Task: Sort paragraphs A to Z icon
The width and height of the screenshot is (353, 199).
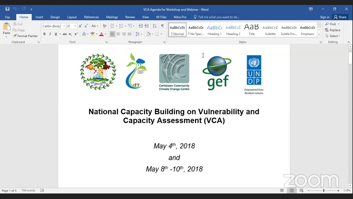Action: point(155,26)
